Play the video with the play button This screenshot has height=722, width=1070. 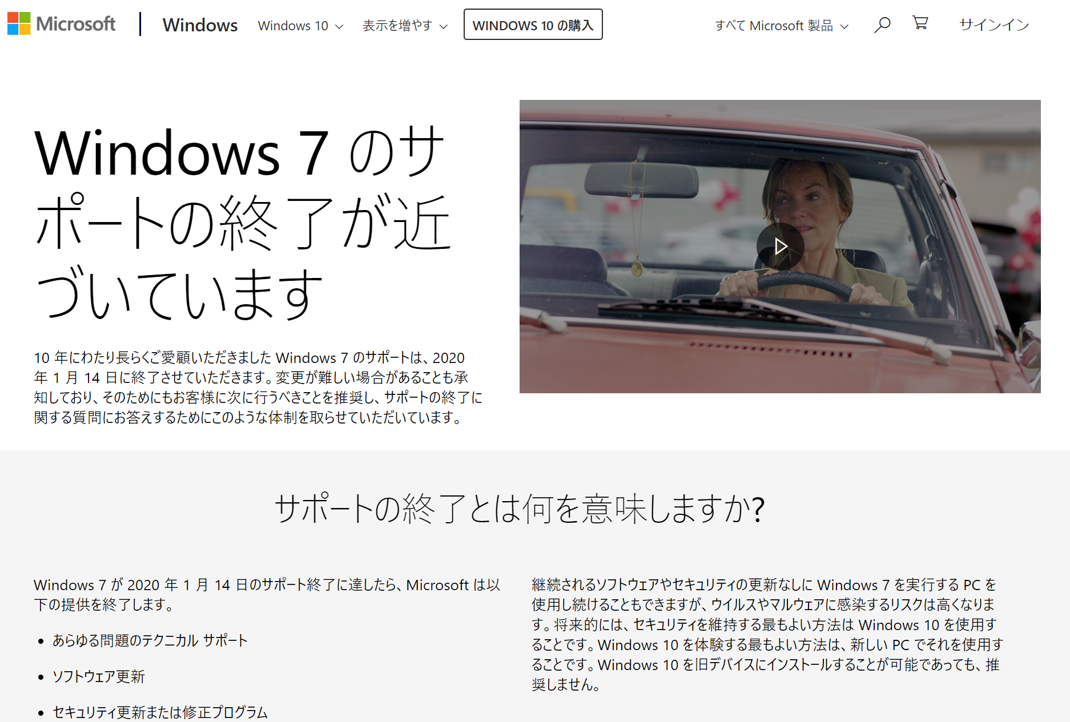click(780, 247)
